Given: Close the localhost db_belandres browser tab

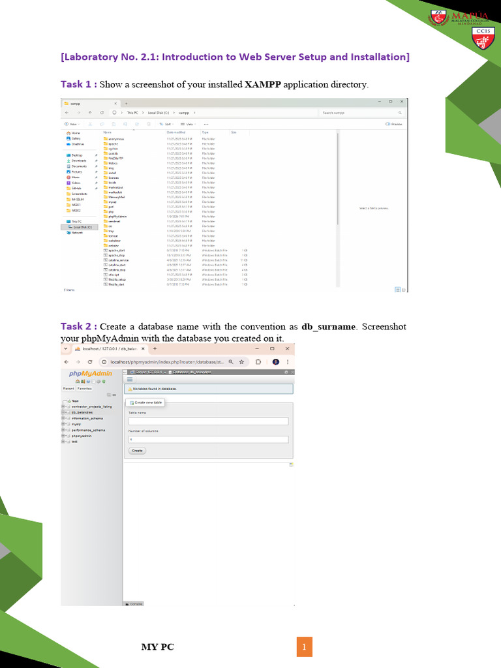Looking at the screenshot, I should [143, 348].
